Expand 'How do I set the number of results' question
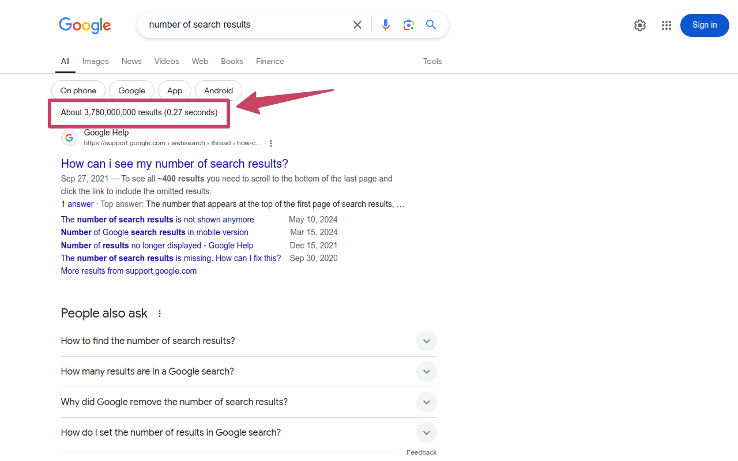 (249, 433)
